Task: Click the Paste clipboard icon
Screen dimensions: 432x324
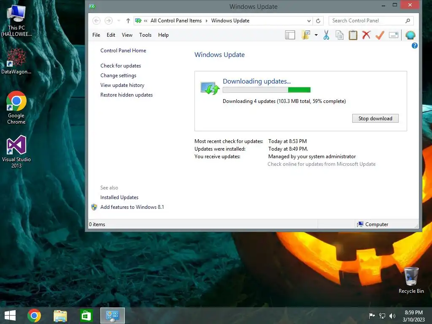Action: [353, 35]
